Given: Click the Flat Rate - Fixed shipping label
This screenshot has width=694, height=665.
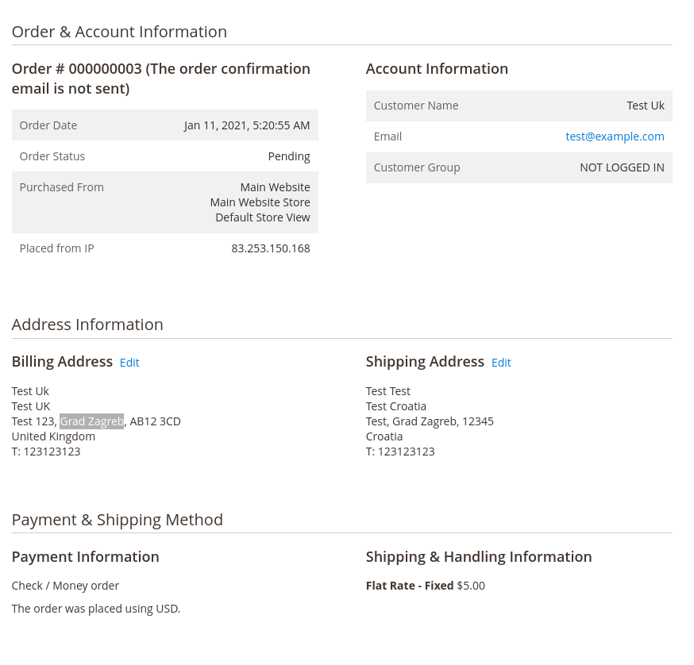Looking at the screenshot, I should pos(409,585).
